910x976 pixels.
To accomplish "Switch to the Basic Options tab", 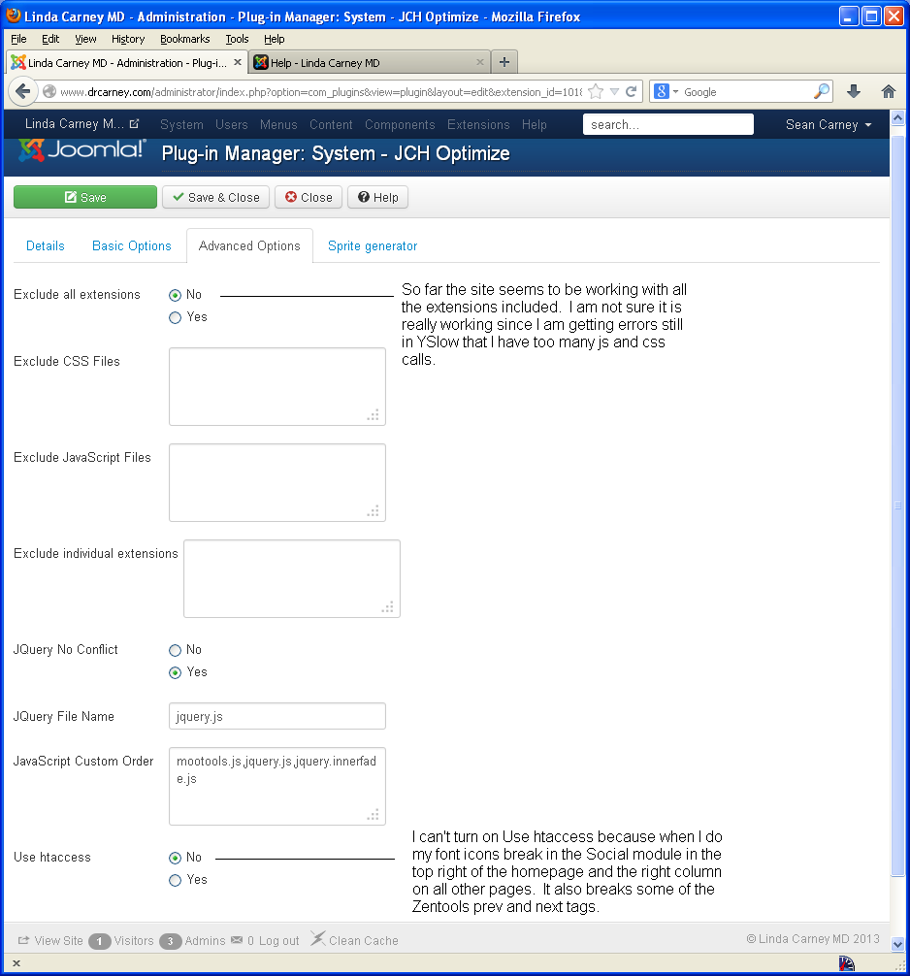I will (x=131, y=245).
